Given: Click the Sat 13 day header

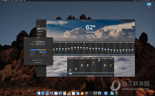Looking at the screenshot, I should [x=71, y=58].
